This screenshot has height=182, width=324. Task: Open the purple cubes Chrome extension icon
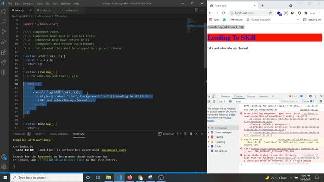click(279, 13)
